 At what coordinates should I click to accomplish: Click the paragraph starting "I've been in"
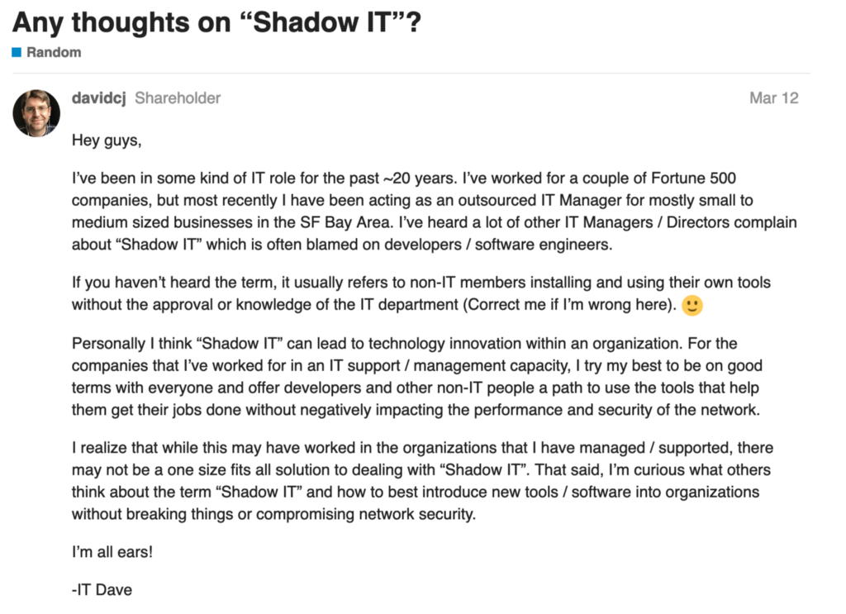[413, 211]
